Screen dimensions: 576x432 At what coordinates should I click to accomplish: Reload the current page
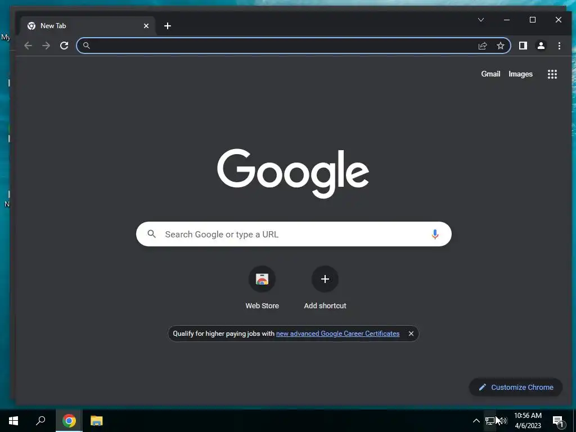[64, 46]
